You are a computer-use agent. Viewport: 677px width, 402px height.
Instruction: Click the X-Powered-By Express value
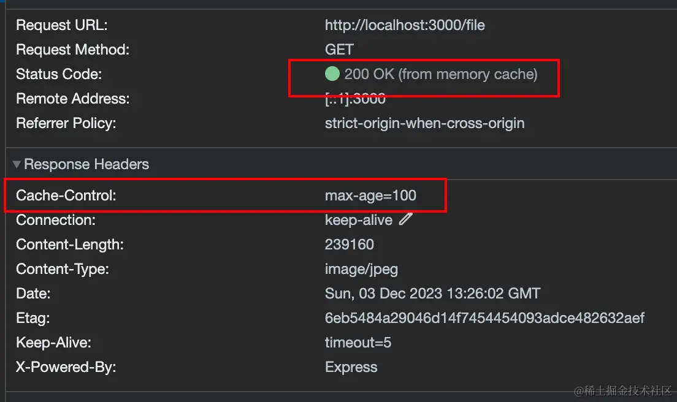click(x=351, y=367)
